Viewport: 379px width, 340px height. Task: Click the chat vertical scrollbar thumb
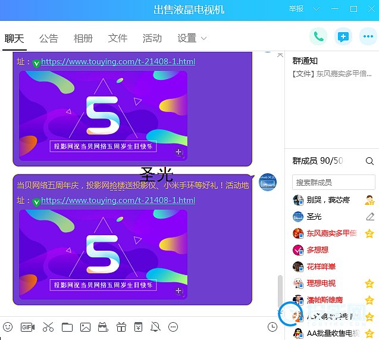[280, 291]
